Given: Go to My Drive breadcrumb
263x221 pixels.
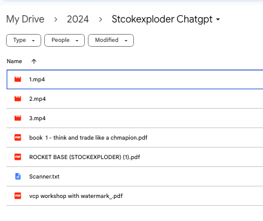Looking at the screenshot, I should [x=25, y=19].
